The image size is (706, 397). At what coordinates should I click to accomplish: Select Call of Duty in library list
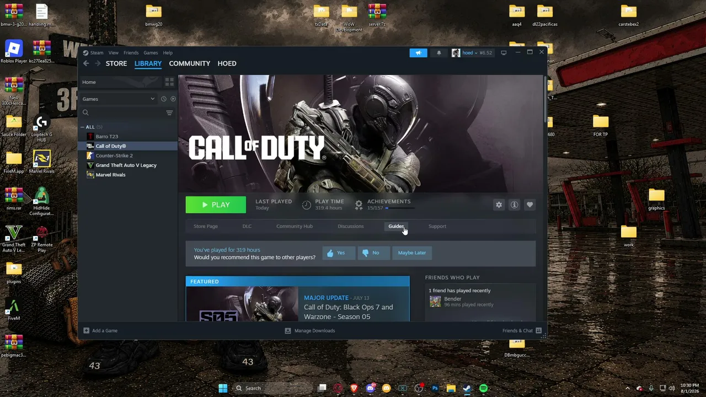pyautogui.click(x=128, y=146)
